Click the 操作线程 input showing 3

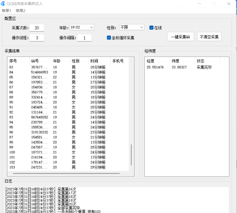(x=37, y=37)
